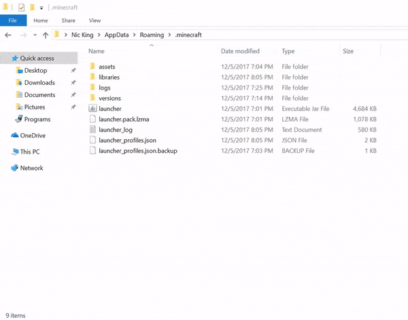
Task: Select the launcher Java jar icon
Action: [x=92, y=108]
